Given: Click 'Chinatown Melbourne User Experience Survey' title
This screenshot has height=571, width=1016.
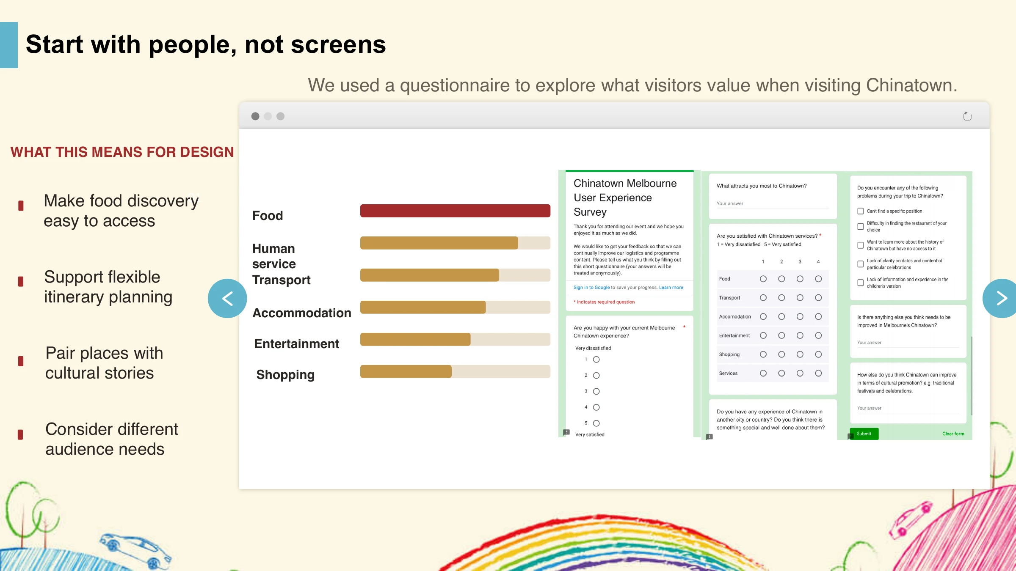Looking at the screenshot, I should pyautogui.click(x=625, y=198).
